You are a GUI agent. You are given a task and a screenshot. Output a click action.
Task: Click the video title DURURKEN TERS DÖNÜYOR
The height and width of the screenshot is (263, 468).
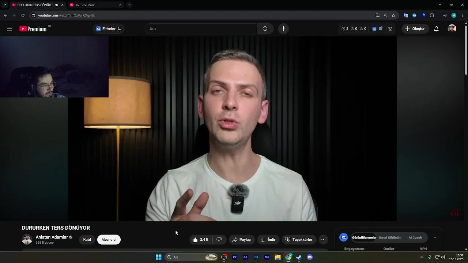point(56,228)
